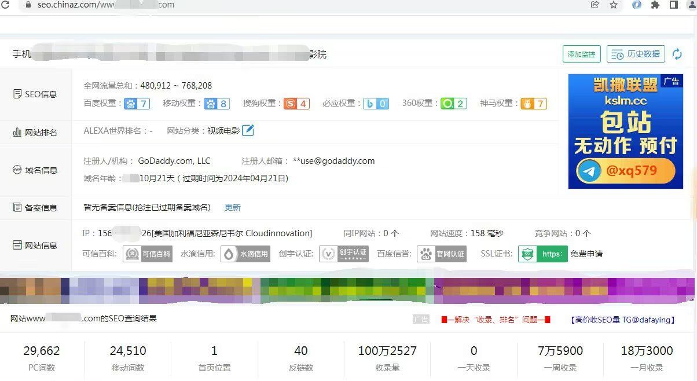The image size is (697, 381).
Task: Click the 视频电影 site category text
Action: pyautogui.click(x=223, y=131)
